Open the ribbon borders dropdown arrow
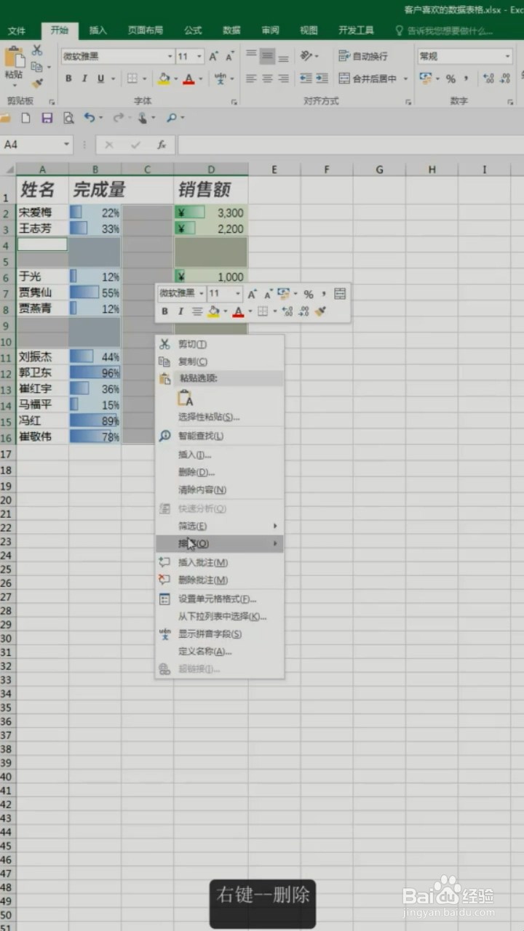Viewport: 524px width, 931px height. (x=144, y=79)
